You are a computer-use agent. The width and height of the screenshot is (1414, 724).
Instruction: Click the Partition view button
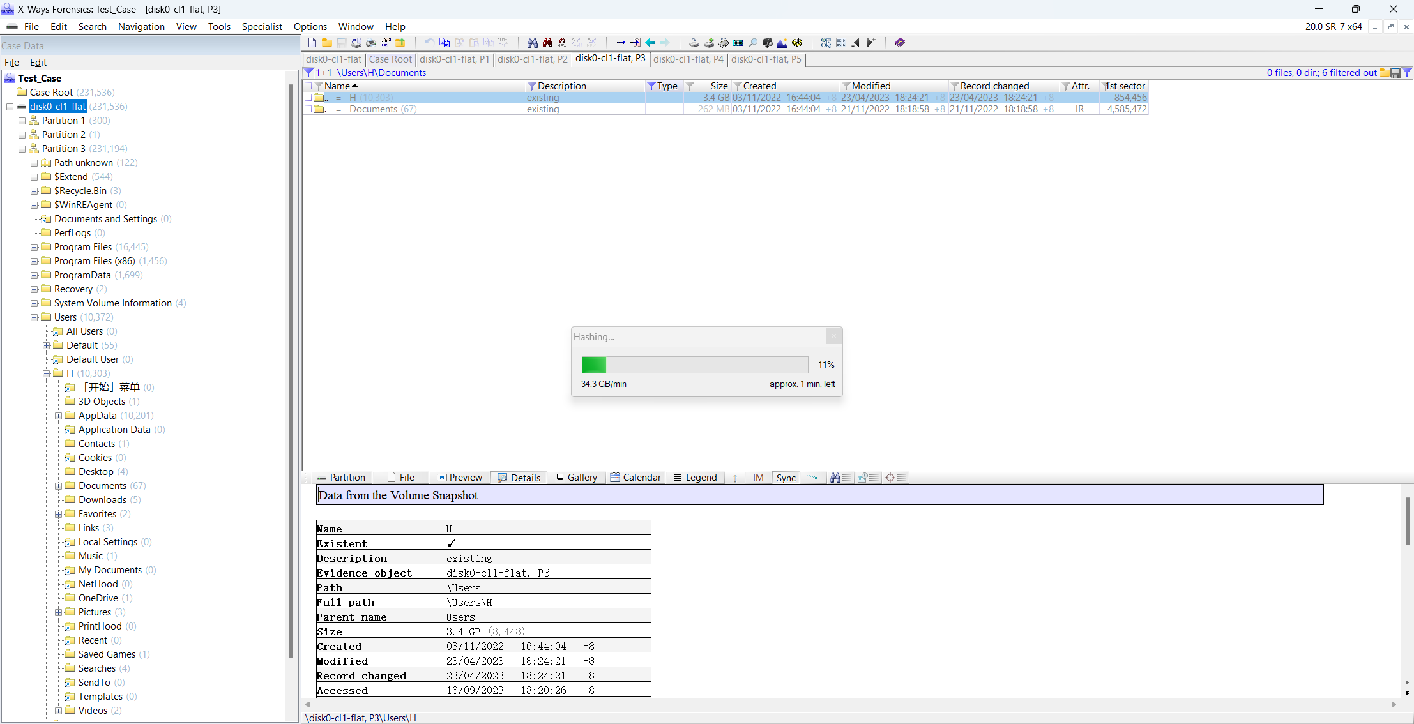click(342, 478)
